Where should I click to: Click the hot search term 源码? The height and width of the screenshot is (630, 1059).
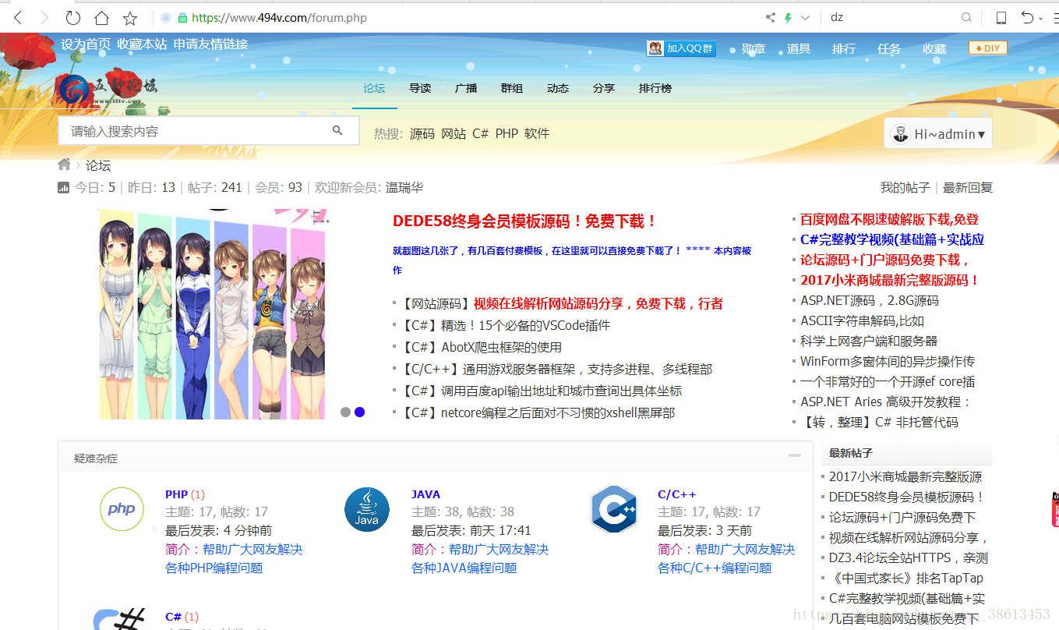click(x=422, y=133)
